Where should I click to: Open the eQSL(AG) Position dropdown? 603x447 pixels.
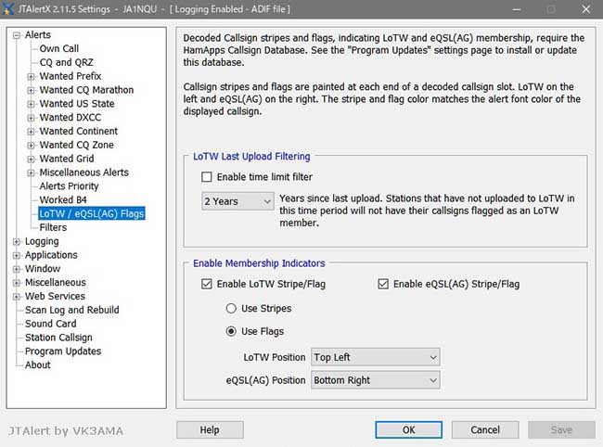click(x=375, y=380)
